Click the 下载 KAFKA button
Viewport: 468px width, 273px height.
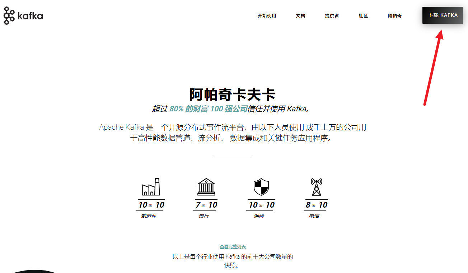443,15
